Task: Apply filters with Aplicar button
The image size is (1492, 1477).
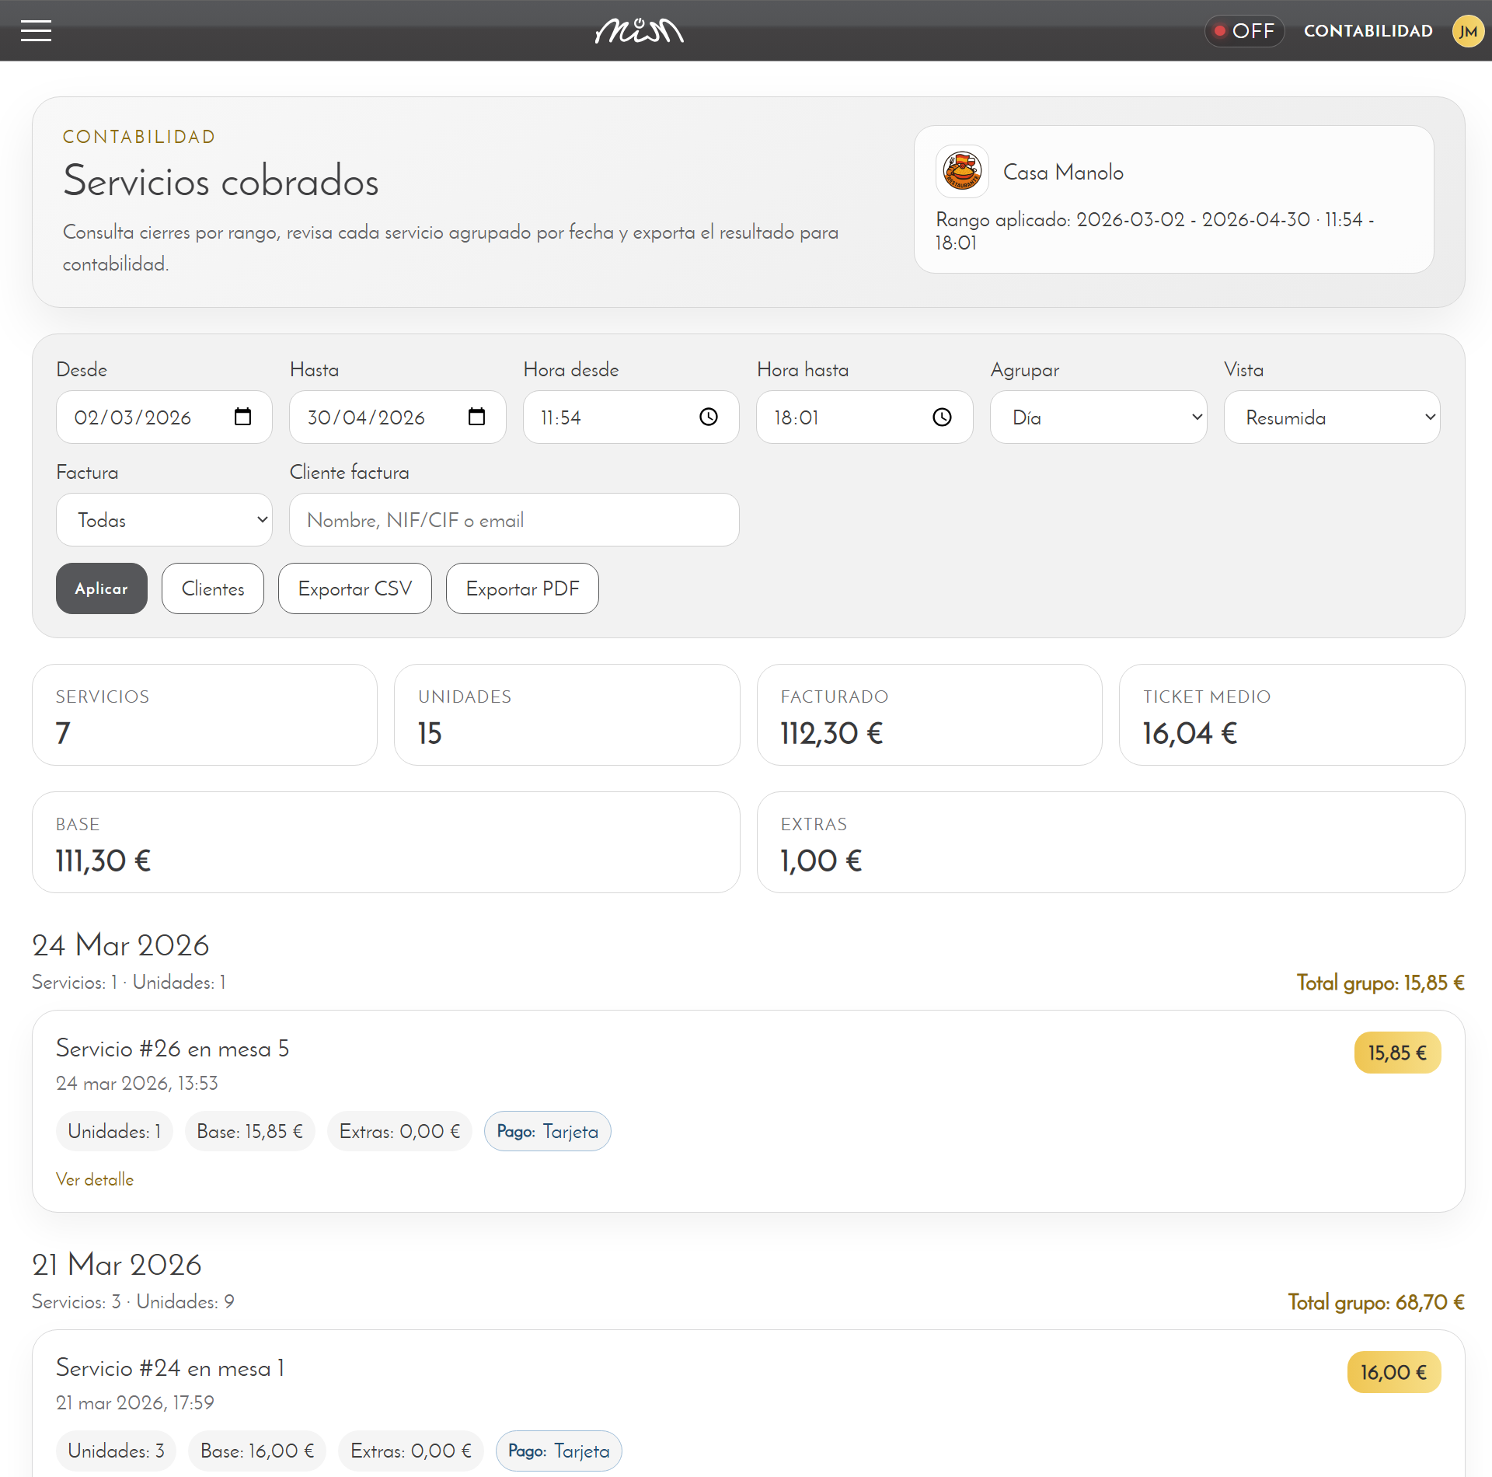Action: (101, 588)
